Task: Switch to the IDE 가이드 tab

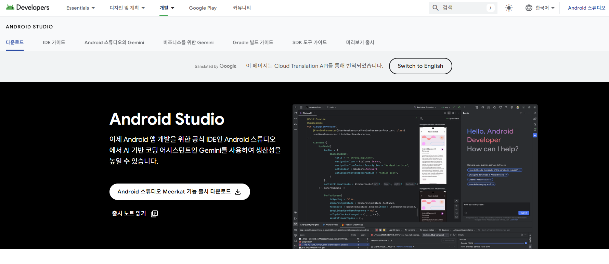Action: [x=54, y=42]
